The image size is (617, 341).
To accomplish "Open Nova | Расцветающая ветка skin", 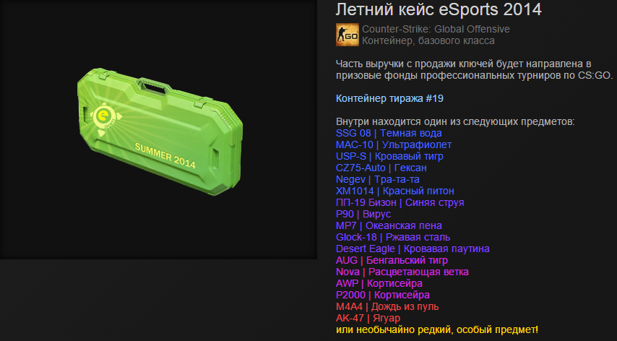I will click(x=402, y=272).
